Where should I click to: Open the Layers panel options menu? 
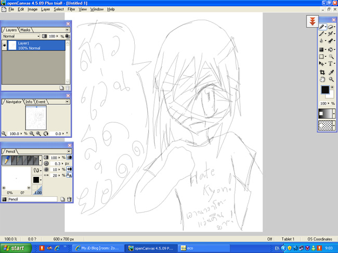pos(67,30)
